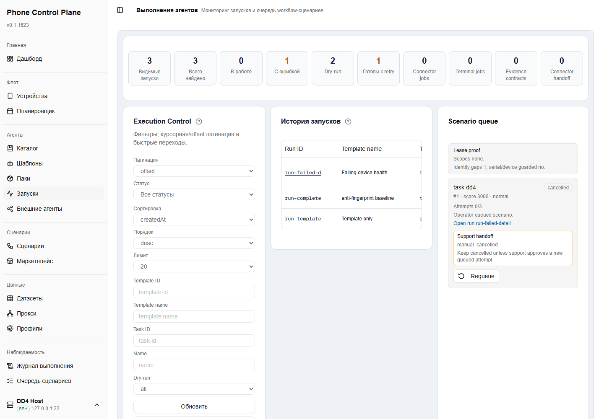Click the Профили fingerprint icon

click(x=10, y=328)
